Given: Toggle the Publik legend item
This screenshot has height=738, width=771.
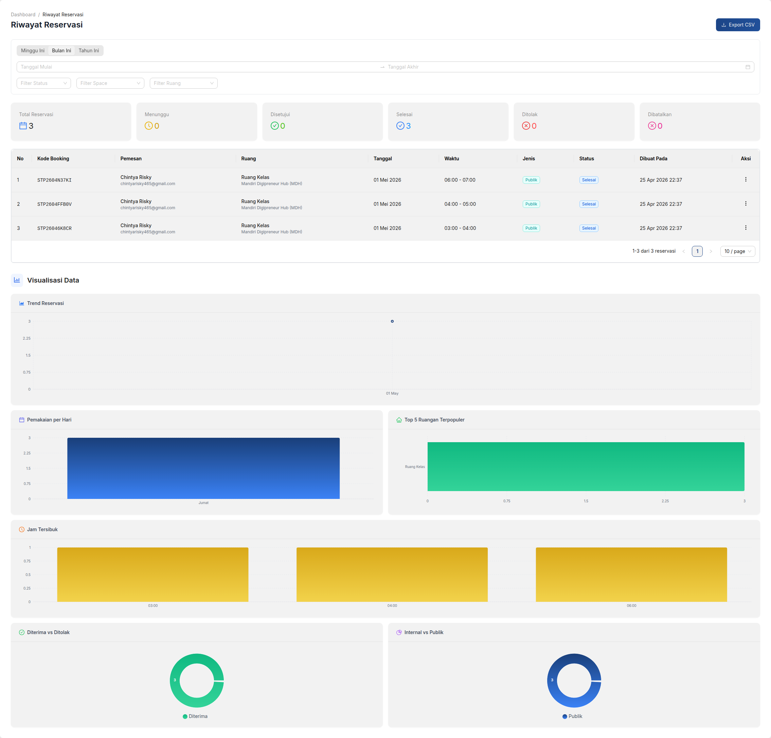Looking at the screenshot, I should (x=572, y=716).
